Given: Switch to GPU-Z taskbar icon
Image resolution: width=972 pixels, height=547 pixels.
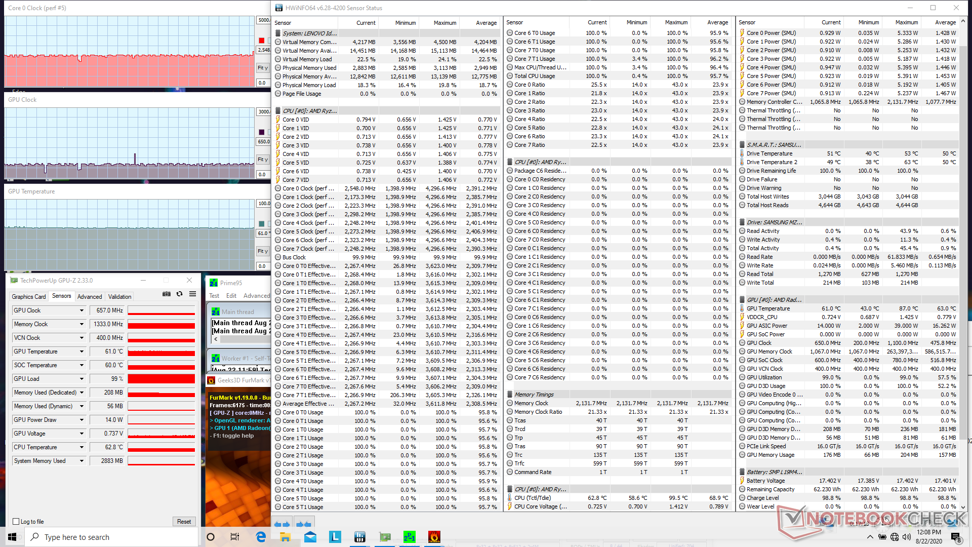Looking at the screenshot, I should pyautogui.click(x=385, y=537).
